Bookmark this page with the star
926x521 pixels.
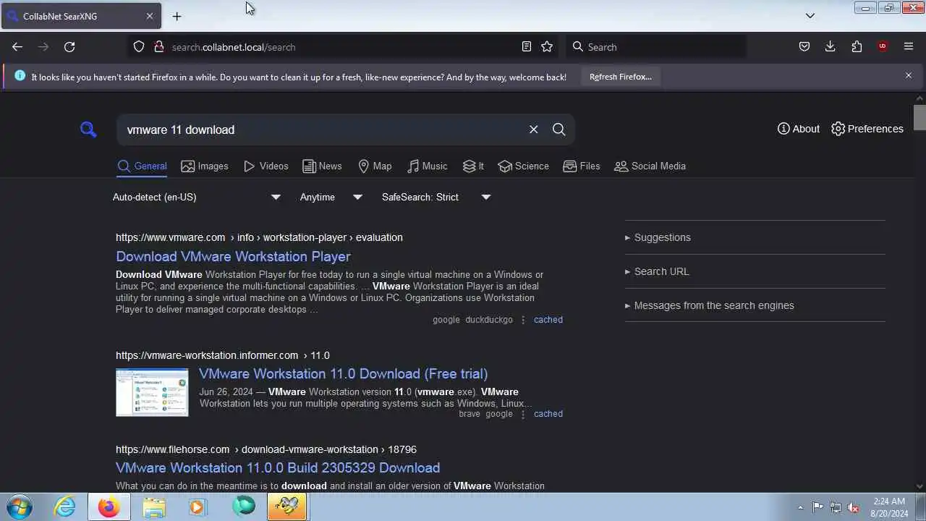547,47
